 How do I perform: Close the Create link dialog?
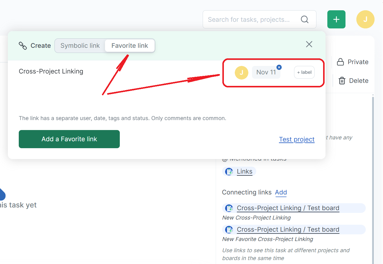(309, 44)
